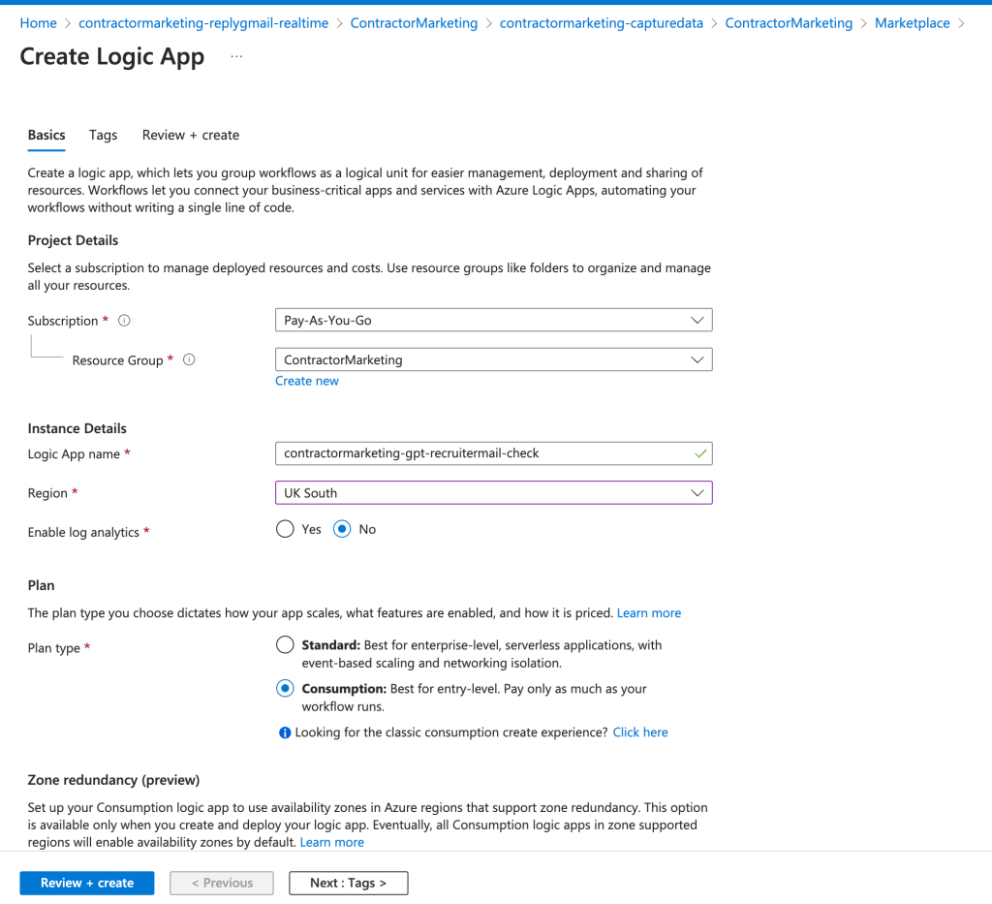This screenshot has height=904, width=992.
Task: Click into the Logic App name field
Action: tap(493, 453)
